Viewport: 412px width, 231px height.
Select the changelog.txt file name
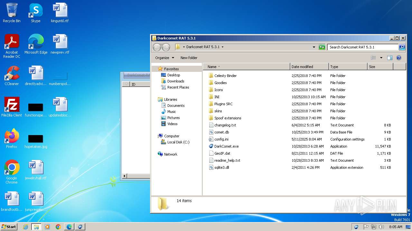pyautogui.click(x=225, y=125)
